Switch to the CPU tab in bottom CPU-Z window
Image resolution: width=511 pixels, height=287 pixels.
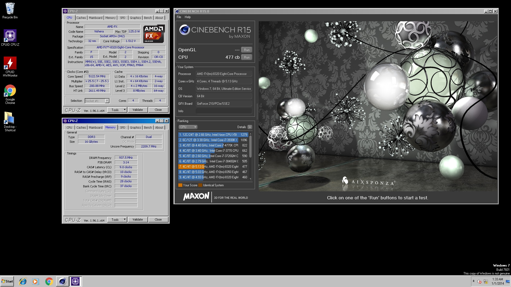pyautogui.click(x=69, y=128)
